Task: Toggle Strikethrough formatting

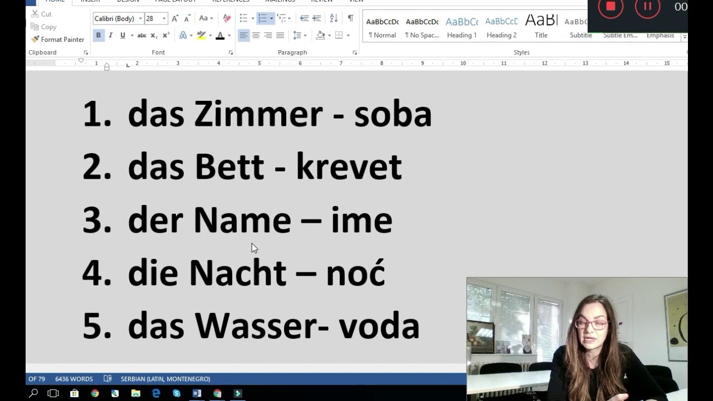Action: click(x=142, y=35)
